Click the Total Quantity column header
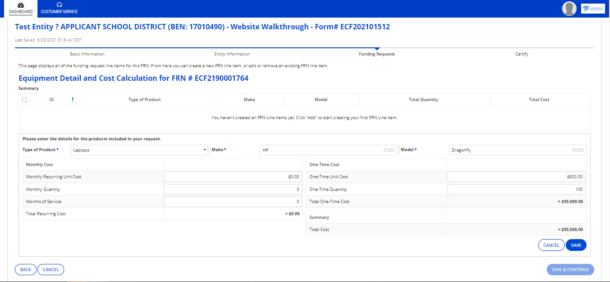Screen dimensions: 610x282 424,100
